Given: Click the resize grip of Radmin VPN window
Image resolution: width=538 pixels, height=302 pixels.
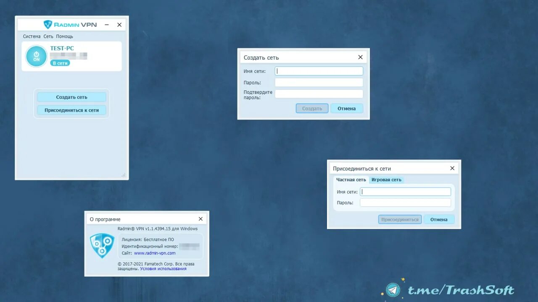Looking at the screenshot, I should click(x=123, y=175).
